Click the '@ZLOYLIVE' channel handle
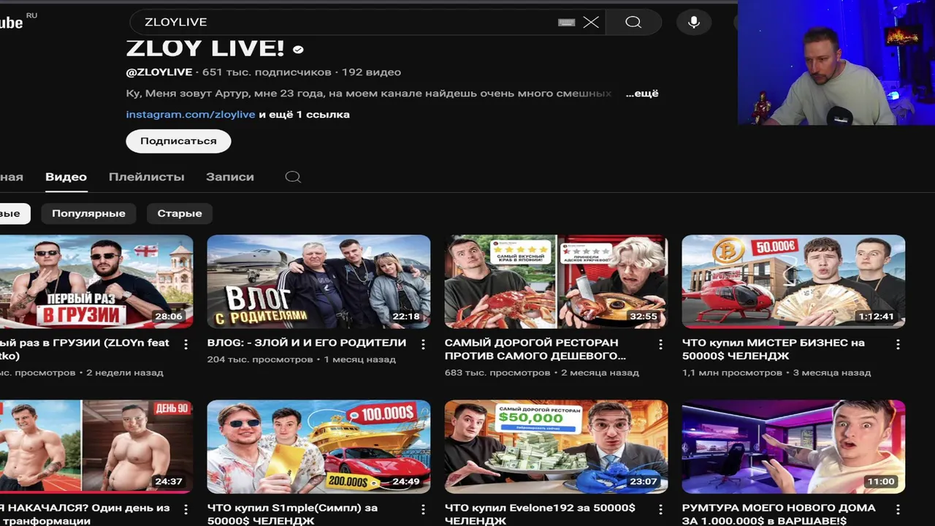Viewport: 935px width, 526px height. (x=159, y=72)
